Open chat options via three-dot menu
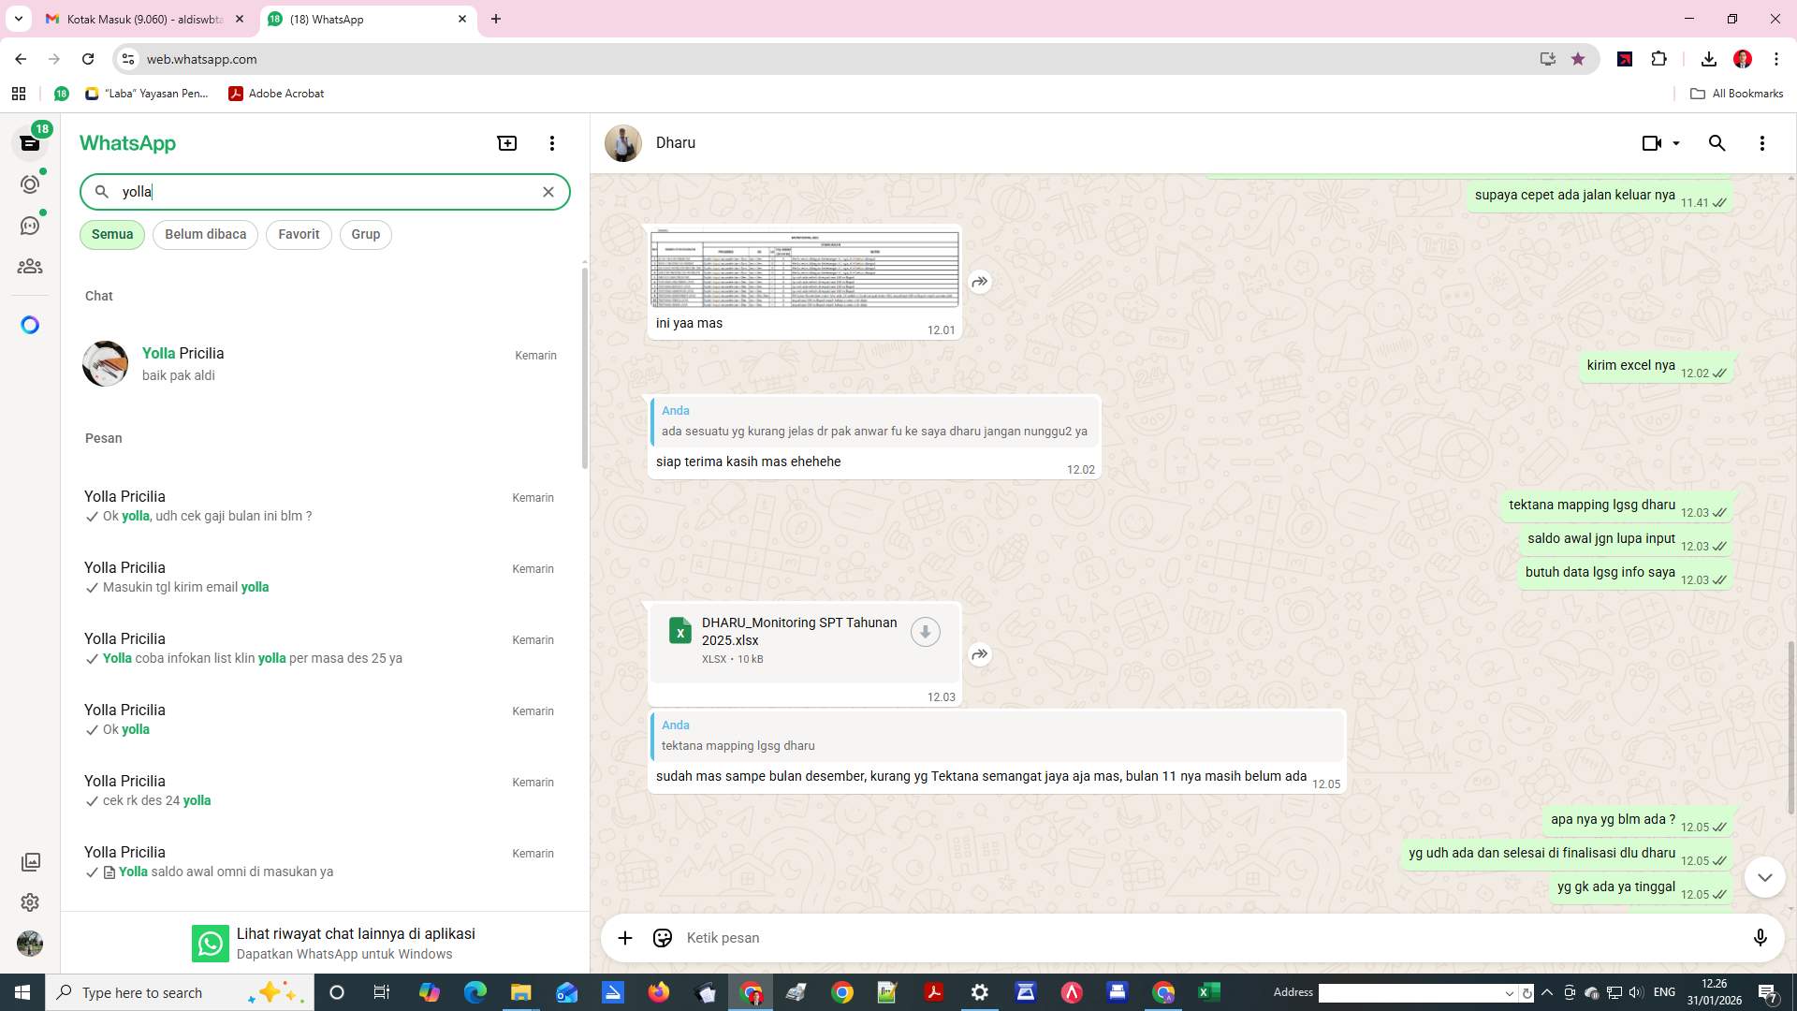The height and width of the screenshot is (1011, 1797). (1762, 142)
